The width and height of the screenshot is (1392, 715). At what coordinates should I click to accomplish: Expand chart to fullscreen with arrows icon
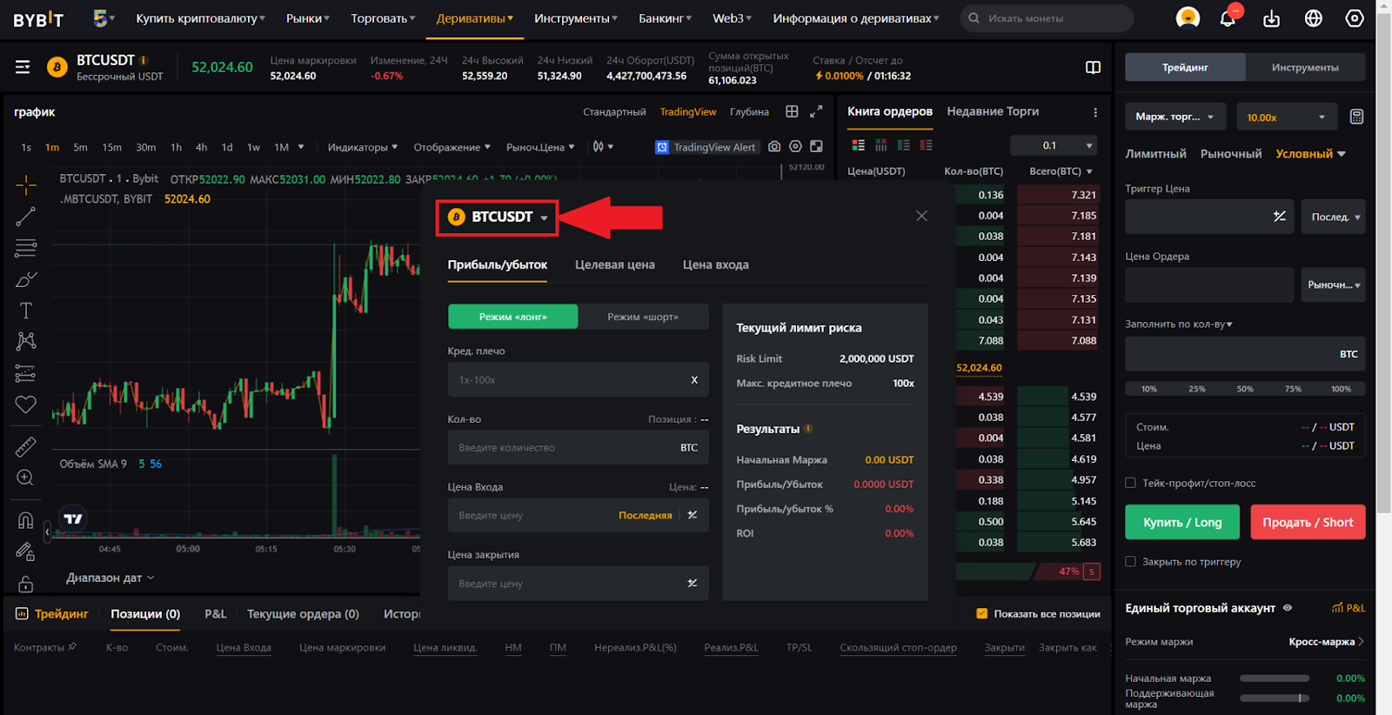click(816, 111)
